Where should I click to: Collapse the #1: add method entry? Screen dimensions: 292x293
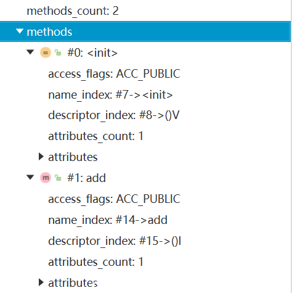30,177
